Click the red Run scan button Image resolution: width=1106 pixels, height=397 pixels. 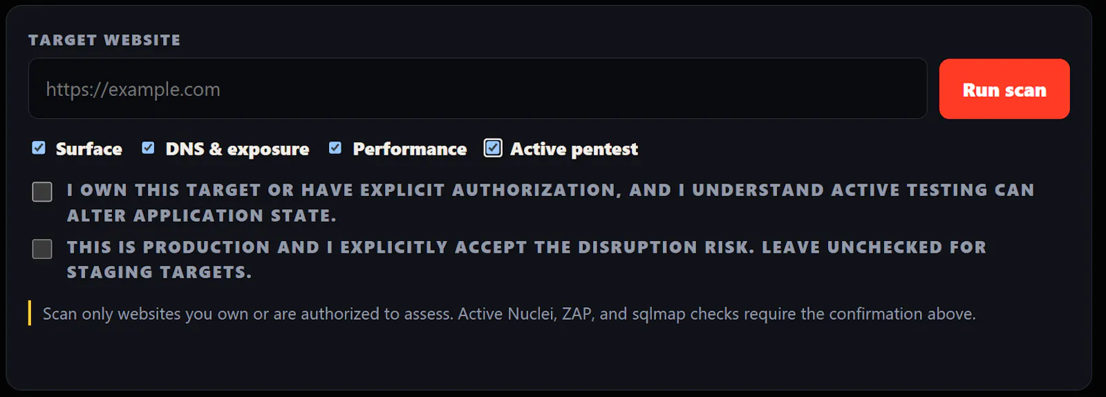(1004, 89)
